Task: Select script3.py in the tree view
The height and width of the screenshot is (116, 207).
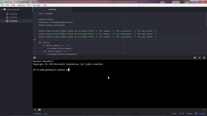Action: [x=13, y=21]
